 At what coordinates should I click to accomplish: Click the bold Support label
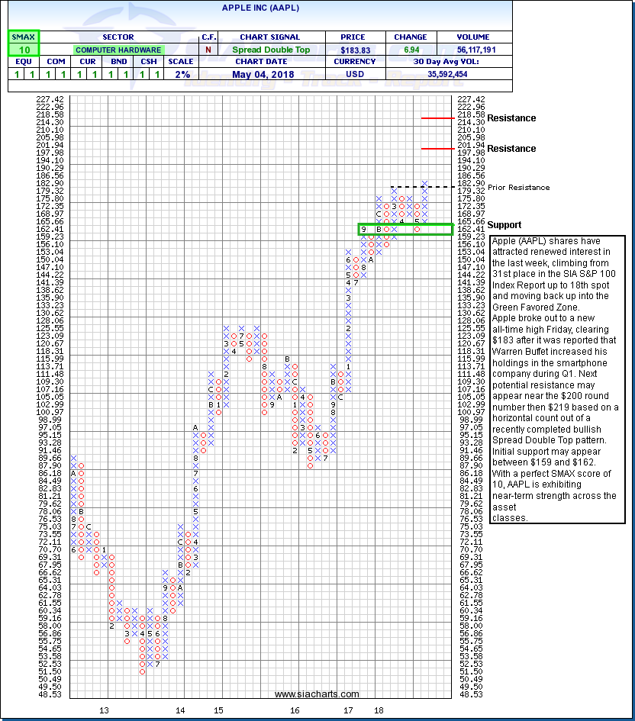(504, 225)
